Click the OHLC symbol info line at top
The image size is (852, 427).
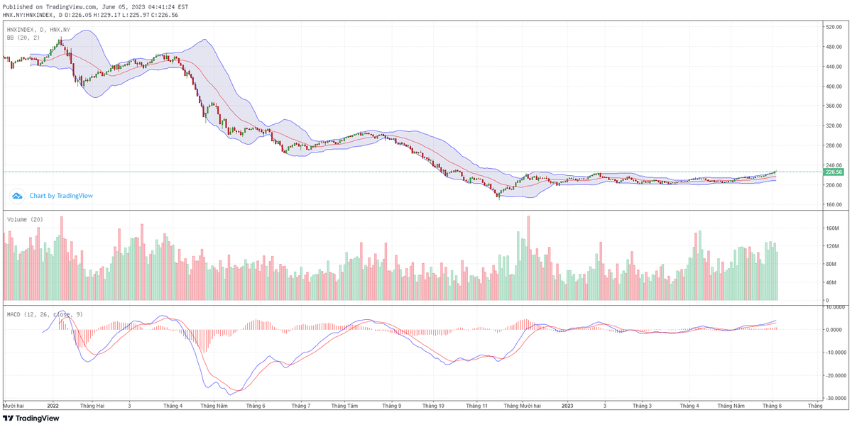[x=91, y=14]
